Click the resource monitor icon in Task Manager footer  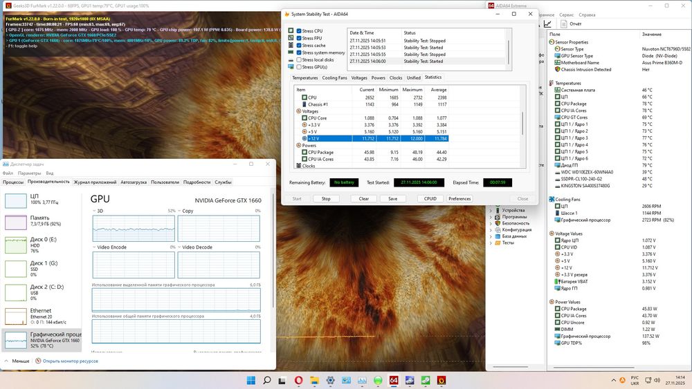[38, 361]
